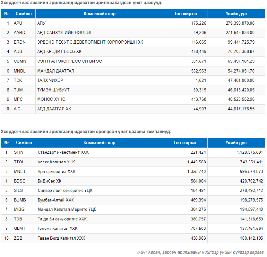Select the ТҮМЭН ШУВУУТ company cell

100,90
